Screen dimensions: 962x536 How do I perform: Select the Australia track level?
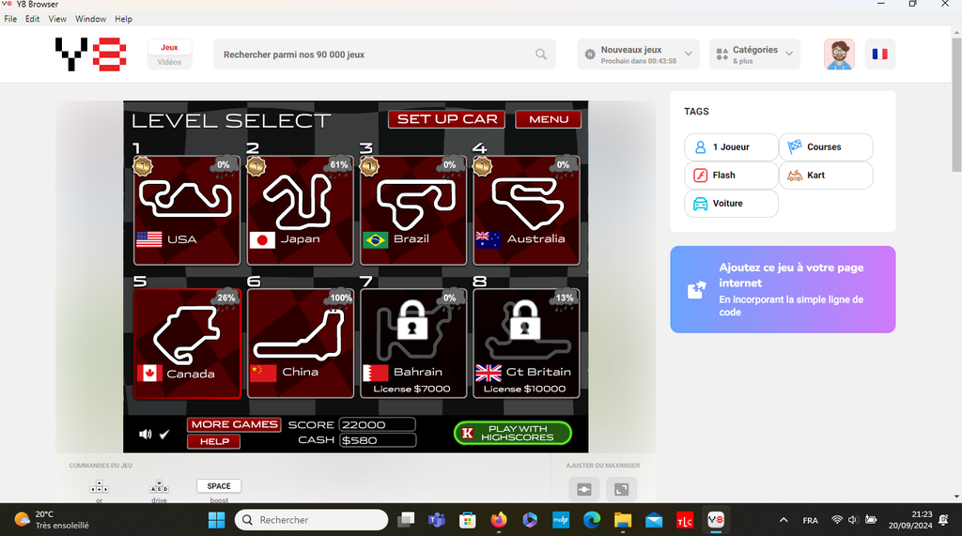pyautogui.click(x=526, y=210)
